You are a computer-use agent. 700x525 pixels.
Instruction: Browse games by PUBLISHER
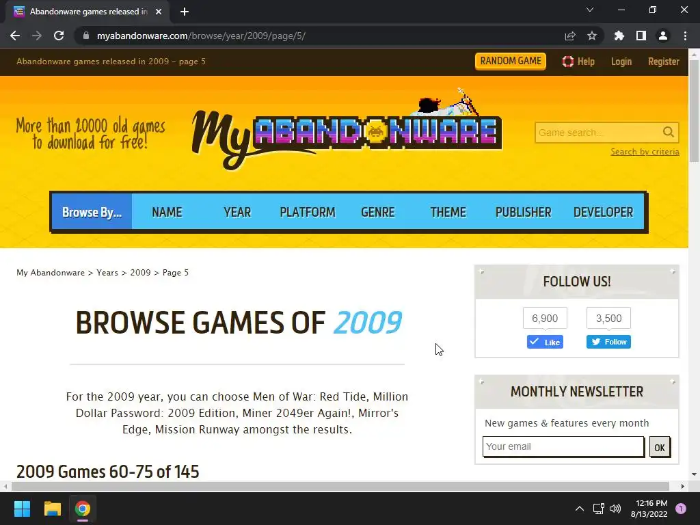pyautogui.click(x=523, y=212)
